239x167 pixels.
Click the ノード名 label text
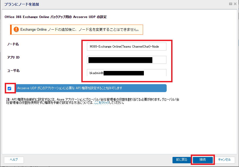(13, 44)
